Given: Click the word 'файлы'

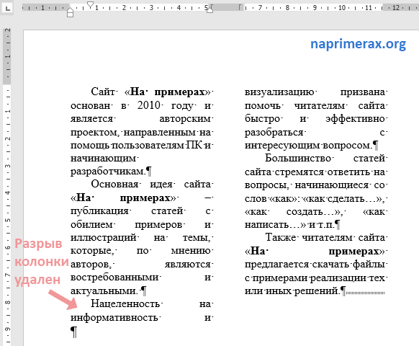Looking at the screenshot, I should pos(369,265).
